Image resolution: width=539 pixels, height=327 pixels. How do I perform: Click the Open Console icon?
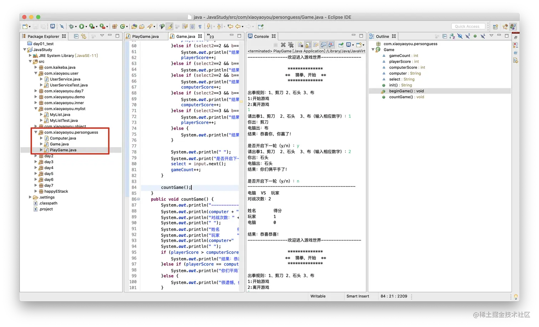tap(359, 45)
